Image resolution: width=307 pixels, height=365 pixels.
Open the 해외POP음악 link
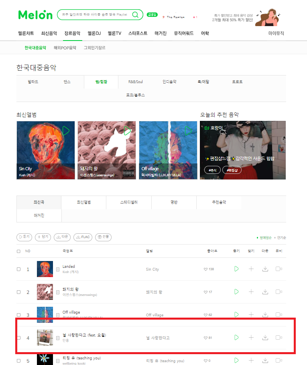coord(65,48)
